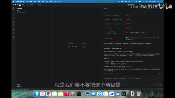
Task: Click the notification bell in status bar
Action: pos(161,89)
